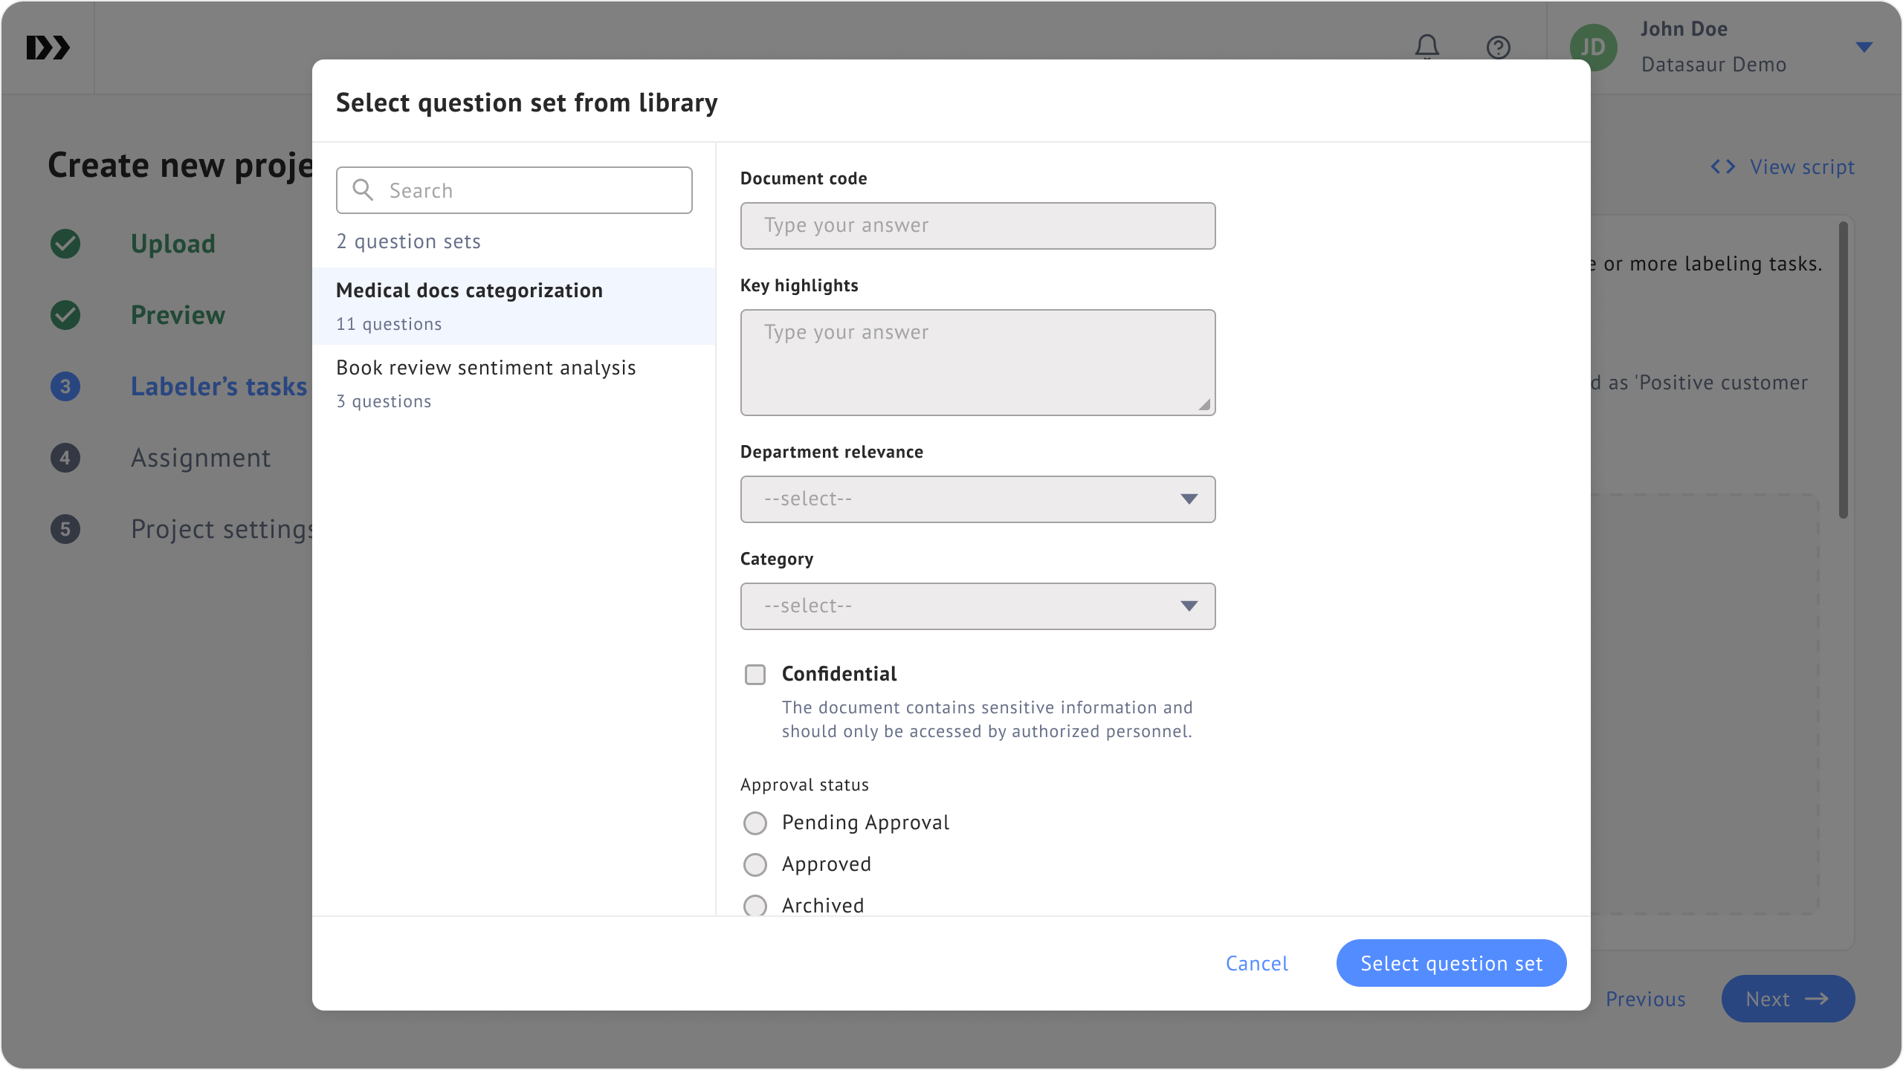Click the Datasaur logo icon
This screenshot has height=1070, width=1903.
point(48,48)
